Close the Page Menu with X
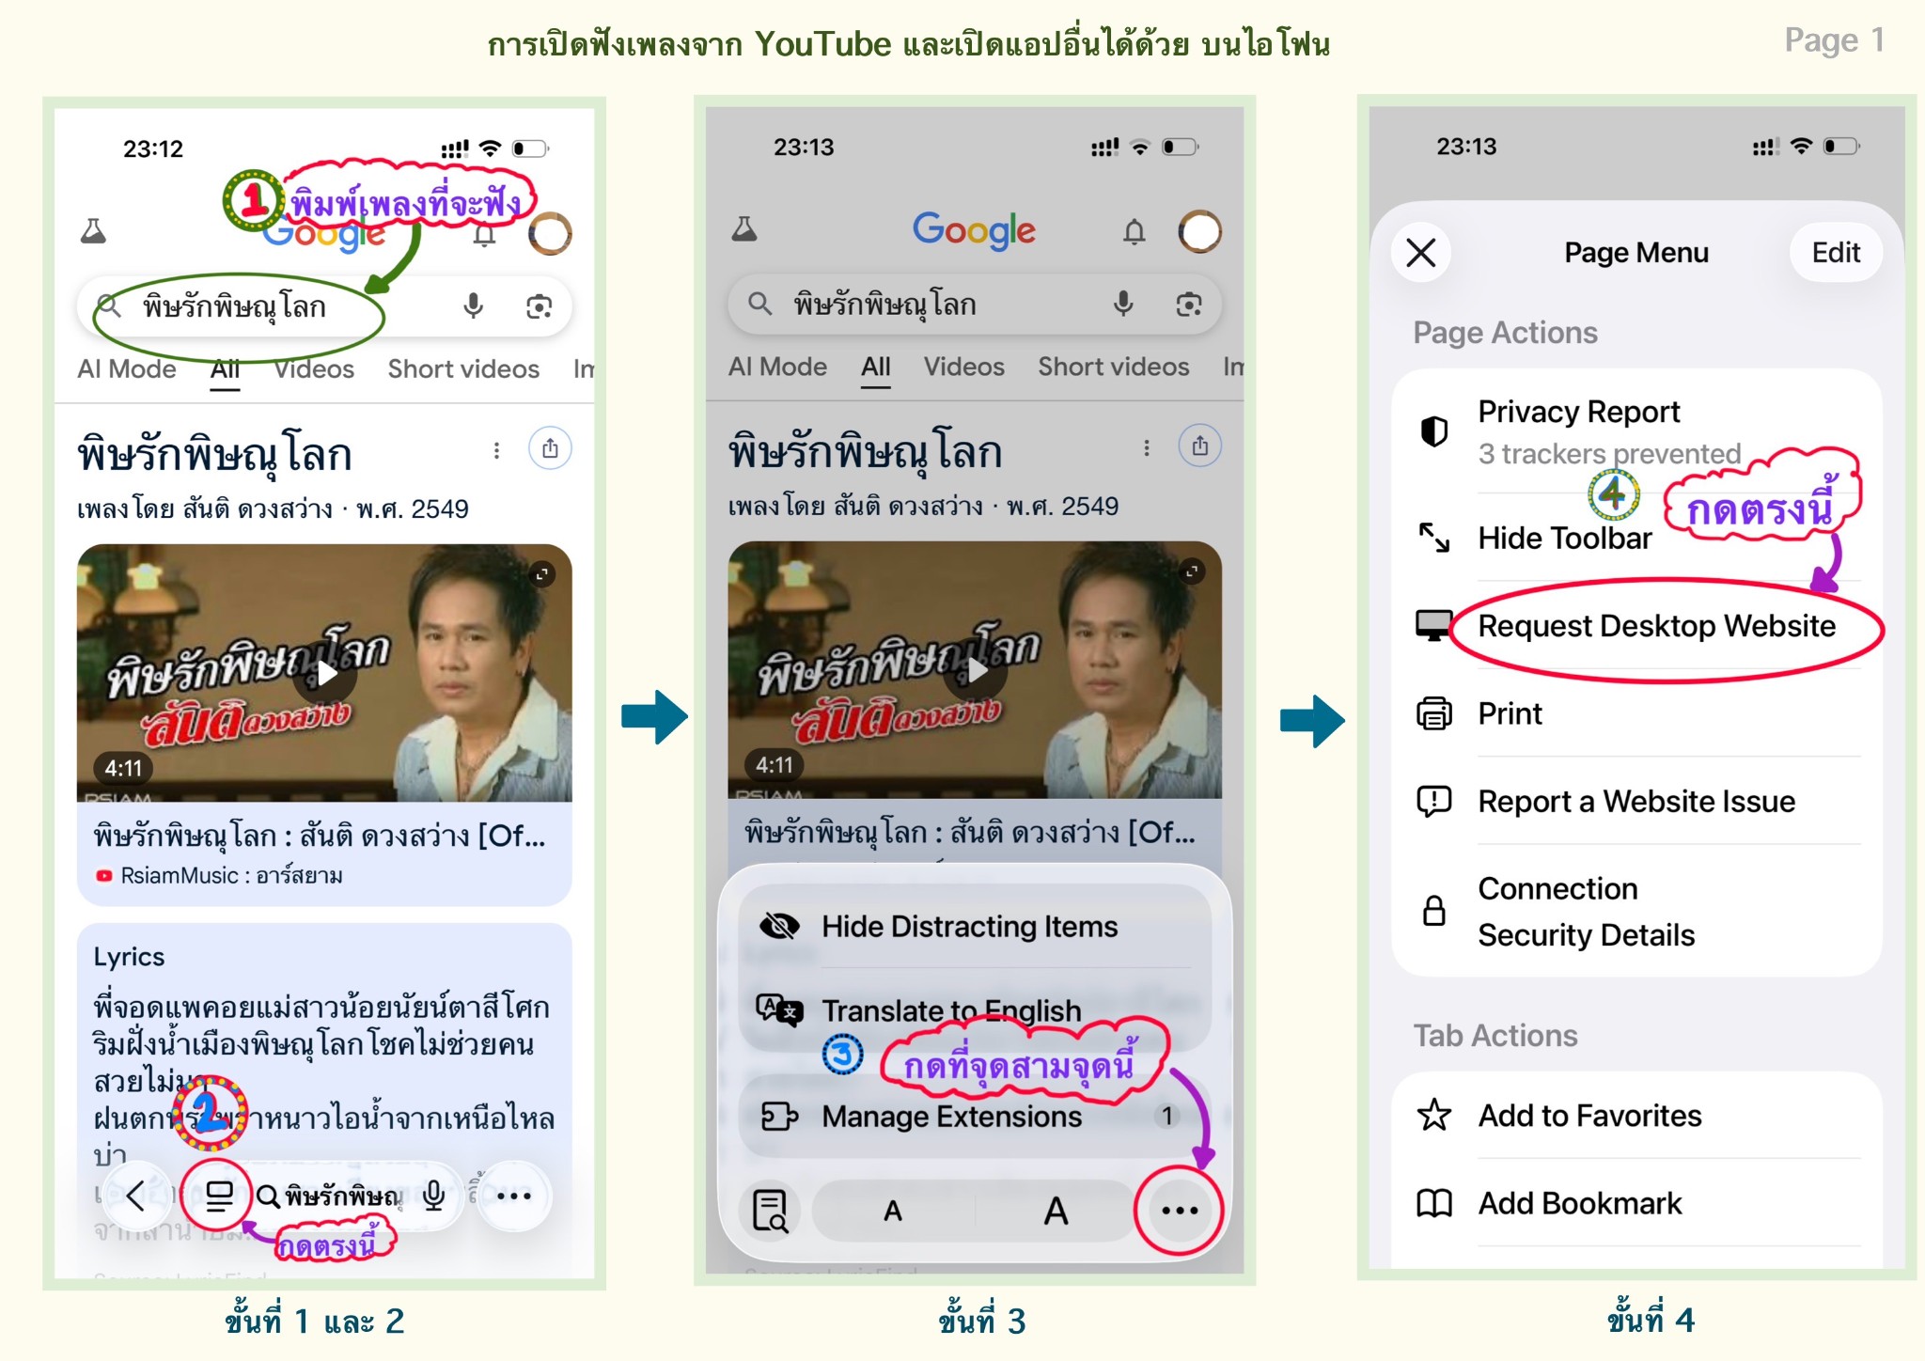 (1420, 253)
